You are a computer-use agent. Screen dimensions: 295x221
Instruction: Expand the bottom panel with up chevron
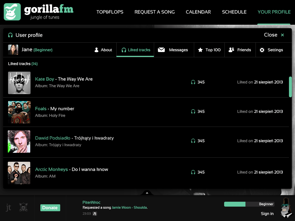(147, 193)
